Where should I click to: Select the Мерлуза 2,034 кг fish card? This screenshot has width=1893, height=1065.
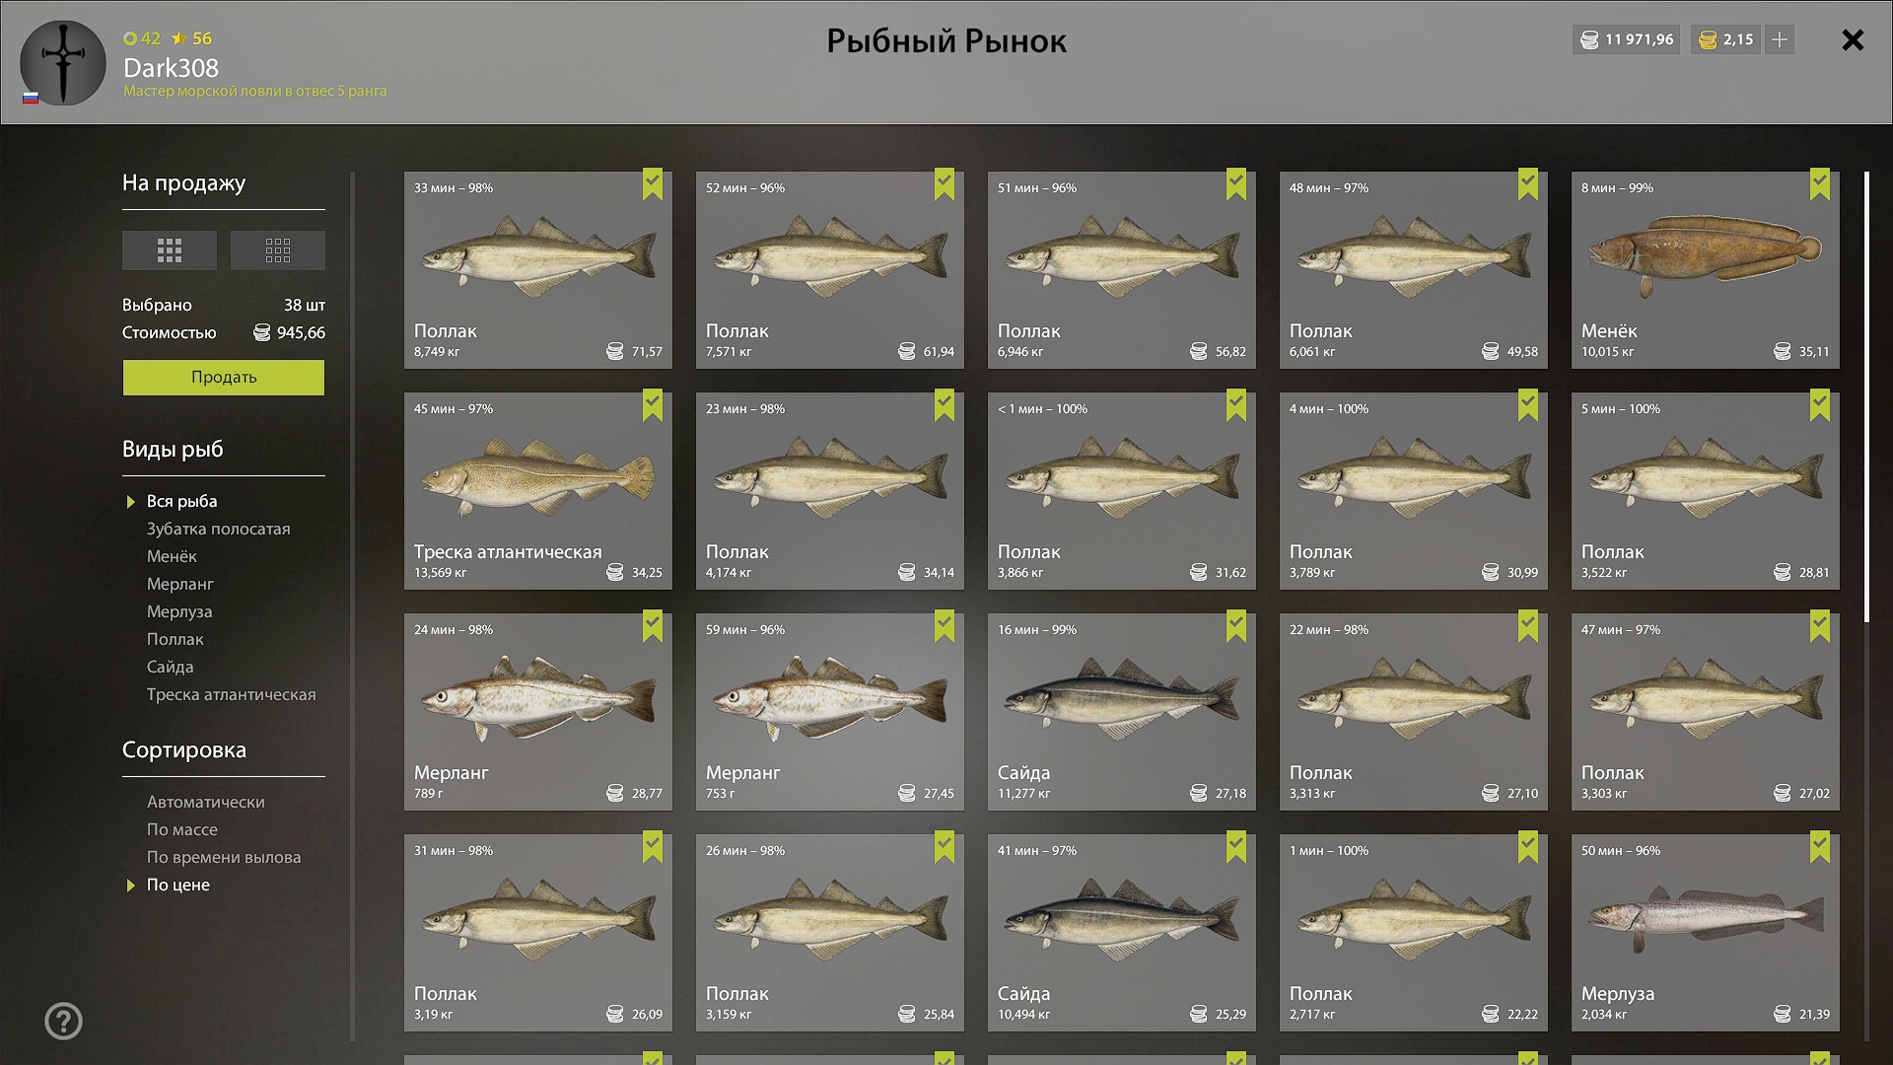coord(1706,933)
